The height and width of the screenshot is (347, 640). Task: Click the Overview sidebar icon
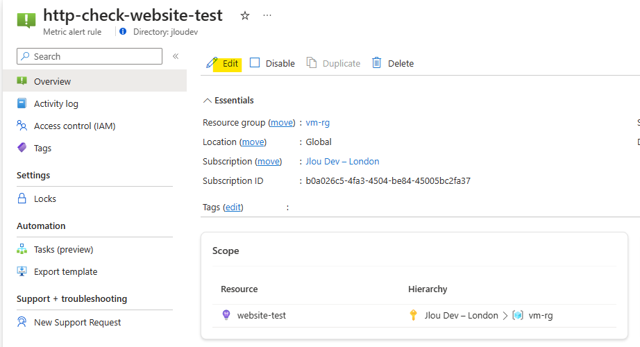[22, 81]
